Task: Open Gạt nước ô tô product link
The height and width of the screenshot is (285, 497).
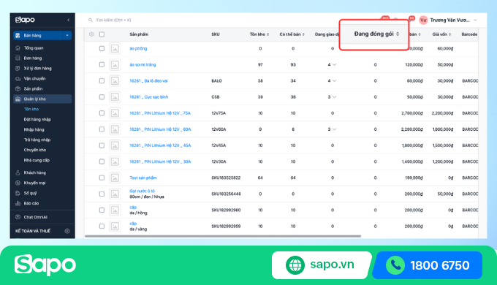Action: click(x=142, y=191)
